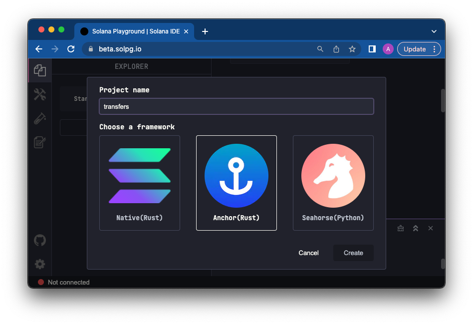Open the Build & Deploy tools icon

point(40,94)
